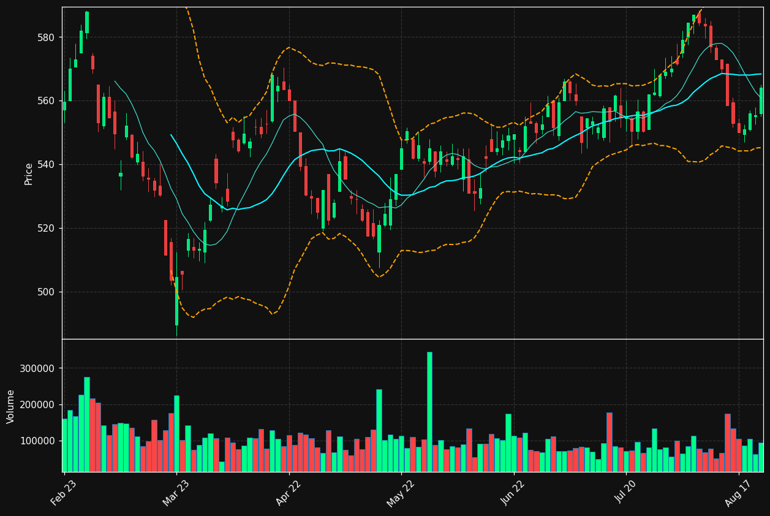Click the Apr 22 date label
Viewport: 770px width, 516px height.
[x=289, y=493]
